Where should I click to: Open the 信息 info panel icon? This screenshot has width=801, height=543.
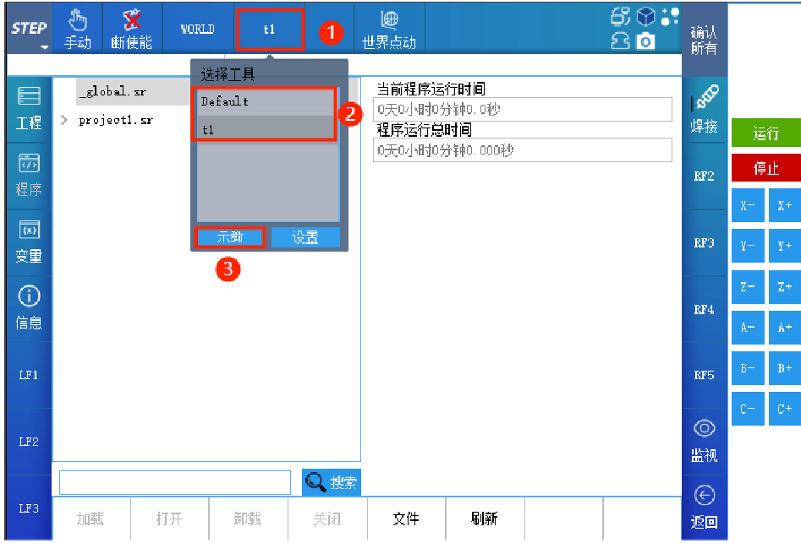click(x=29, y=308)
